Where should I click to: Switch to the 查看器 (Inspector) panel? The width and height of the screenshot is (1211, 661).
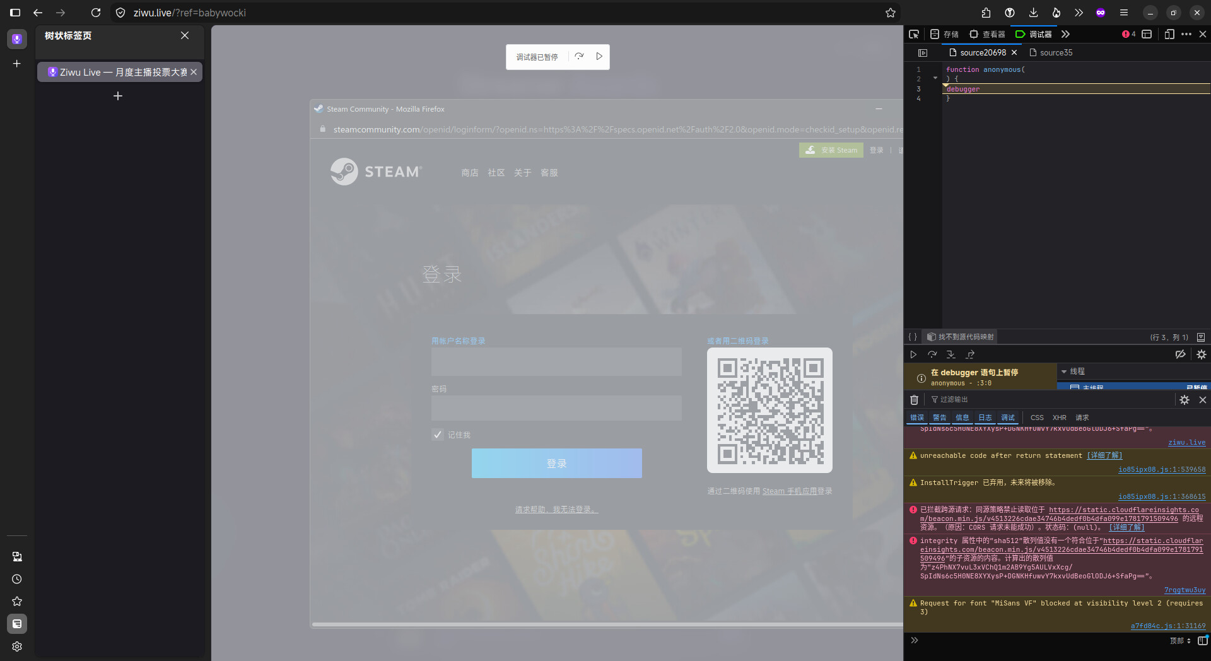988,34
